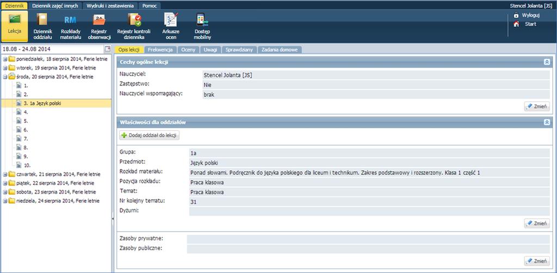Open Rozkłady materiału RM icon
557x273 pixels.
click(x=70, y=20)
